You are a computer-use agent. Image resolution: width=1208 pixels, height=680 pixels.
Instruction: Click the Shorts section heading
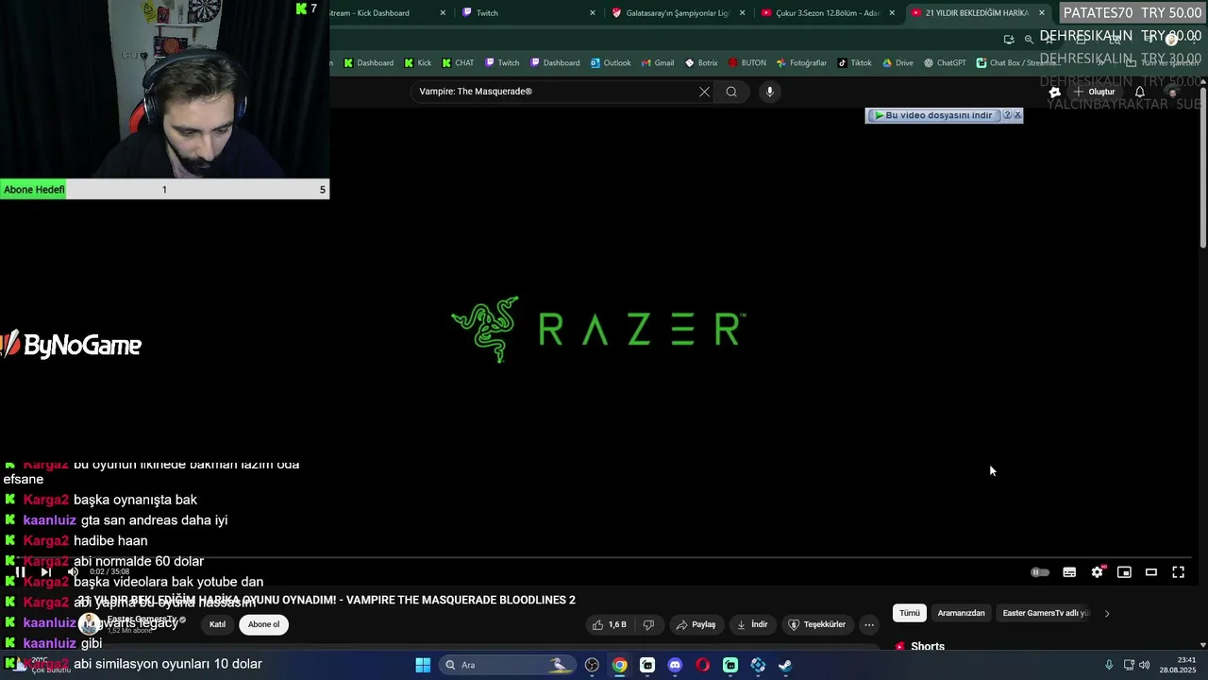[928, 647]
